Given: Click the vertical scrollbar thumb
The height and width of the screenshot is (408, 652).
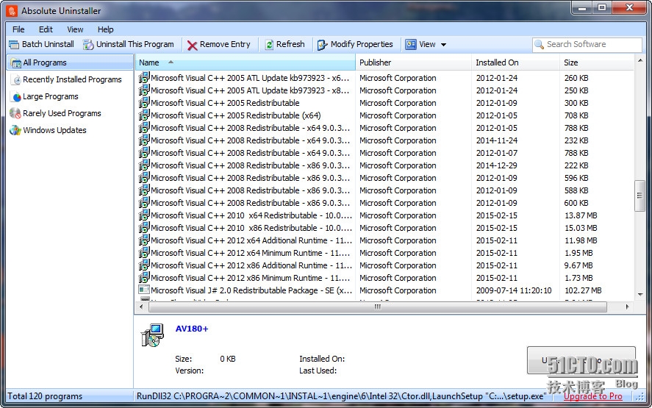Looking at the screenshot, I should (x=640, y=196).
